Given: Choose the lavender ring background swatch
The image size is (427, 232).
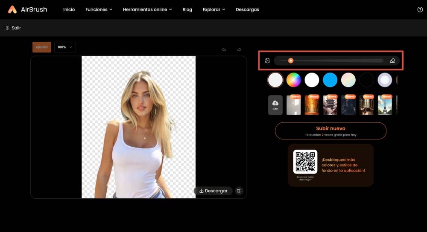Looking at the screenshot, I should (x=385, y=80).
